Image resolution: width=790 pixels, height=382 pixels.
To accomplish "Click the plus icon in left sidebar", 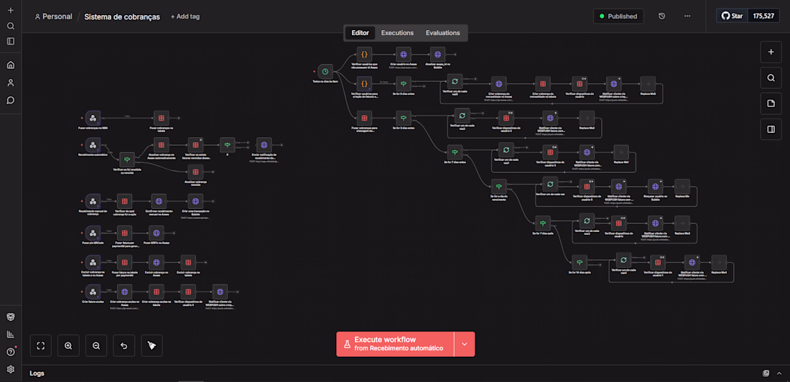I will point(11,11).
